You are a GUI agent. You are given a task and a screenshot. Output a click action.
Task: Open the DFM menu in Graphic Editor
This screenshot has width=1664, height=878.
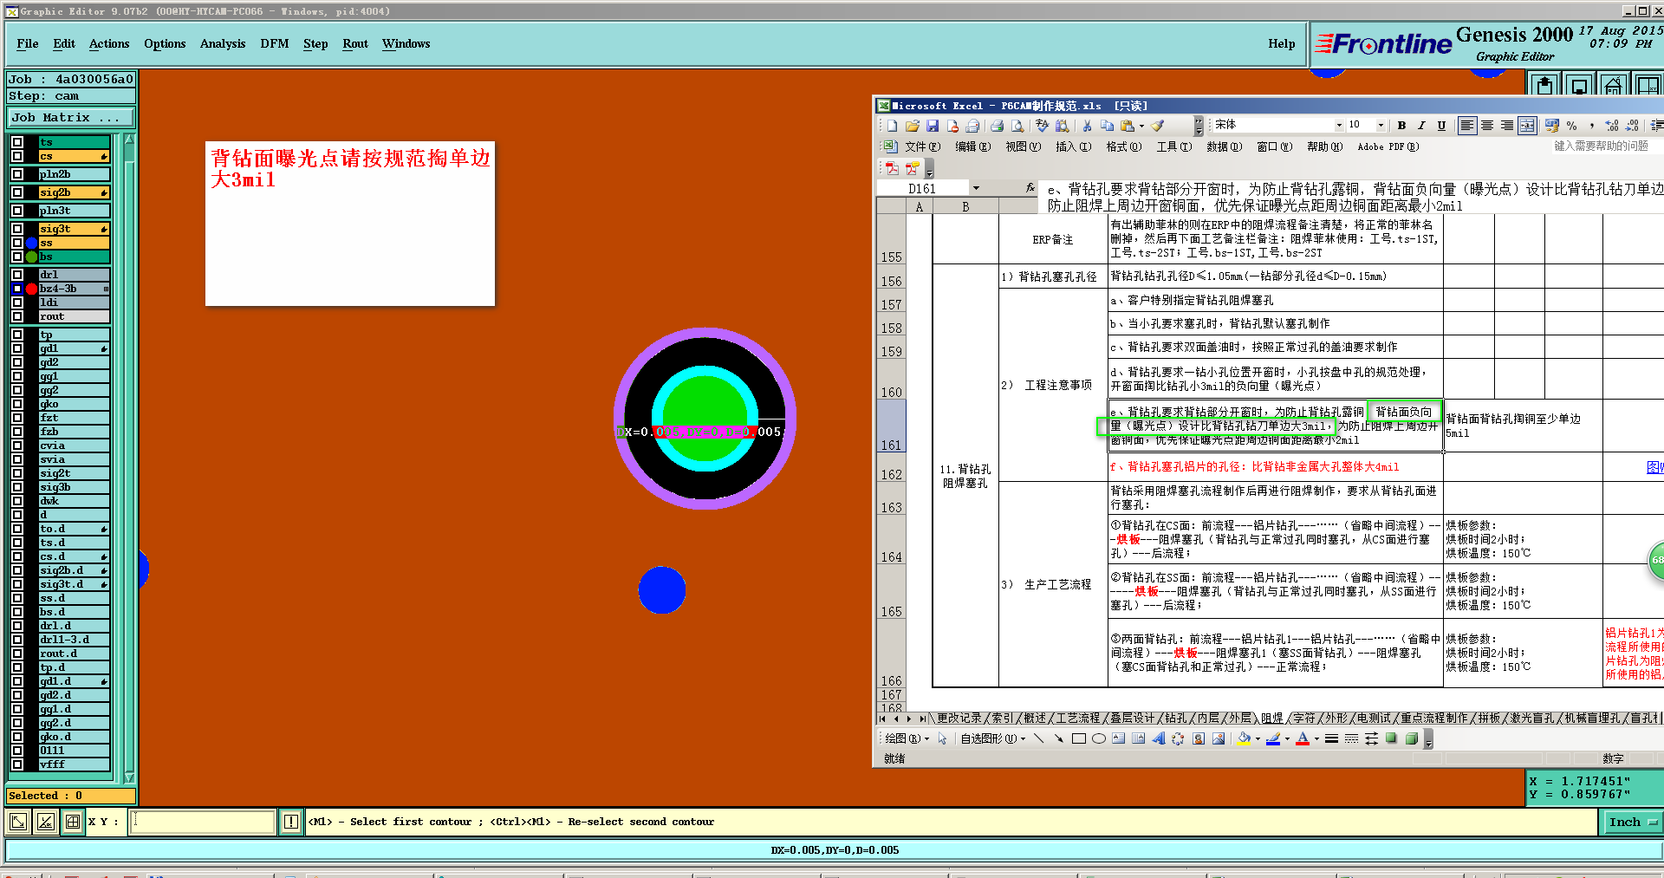tap(275, 43)
